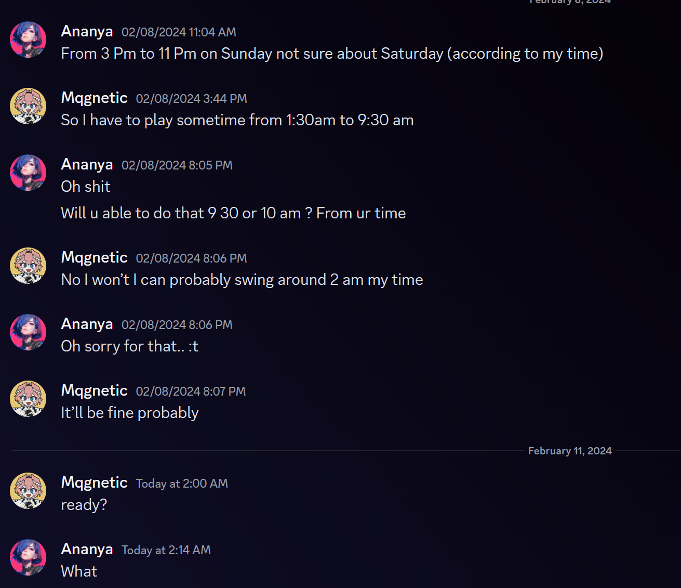681x588 pixels.
Task: Click the "Will u able to do that" message
Action: point(233,213)
